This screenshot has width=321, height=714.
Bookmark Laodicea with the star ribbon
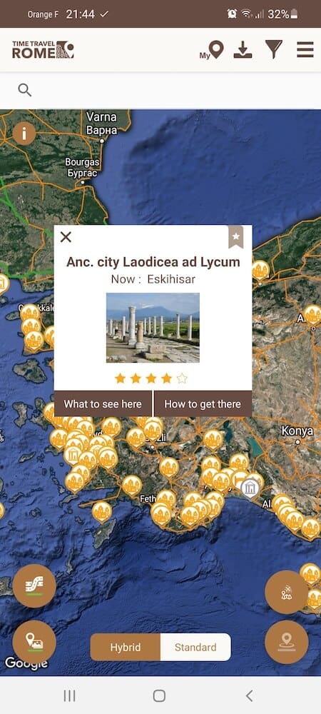(x=235, y=237)
